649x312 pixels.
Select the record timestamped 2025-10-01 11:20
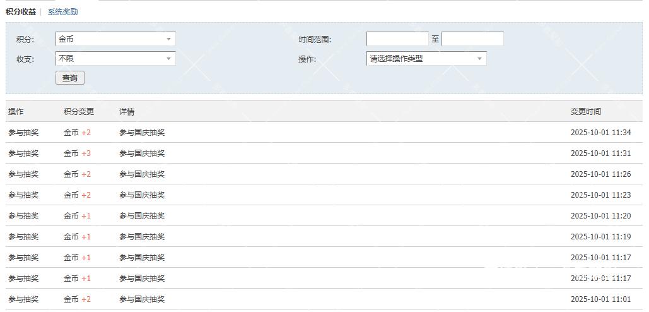600,216
